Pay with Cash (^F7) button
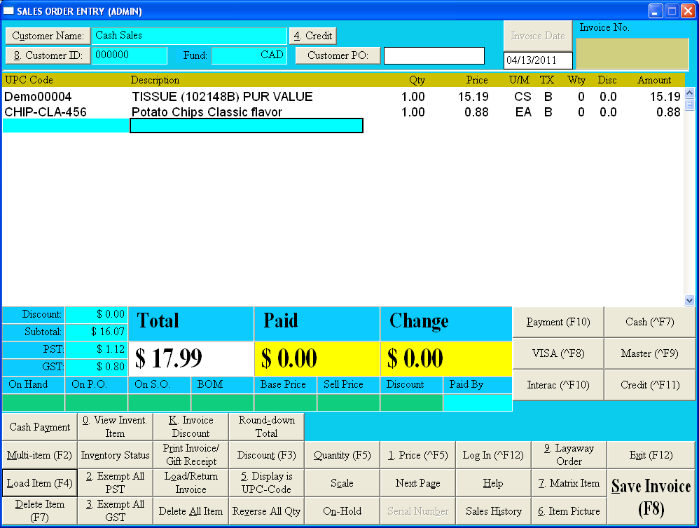 [649, 322]
